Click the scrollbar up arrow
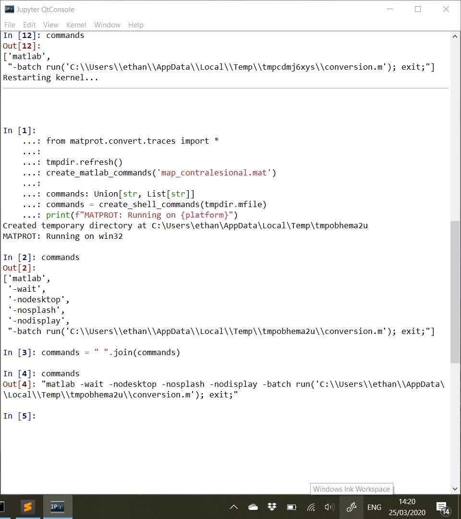Image resolution: width=461 pixels, height=519 pixels. point(455,36)
